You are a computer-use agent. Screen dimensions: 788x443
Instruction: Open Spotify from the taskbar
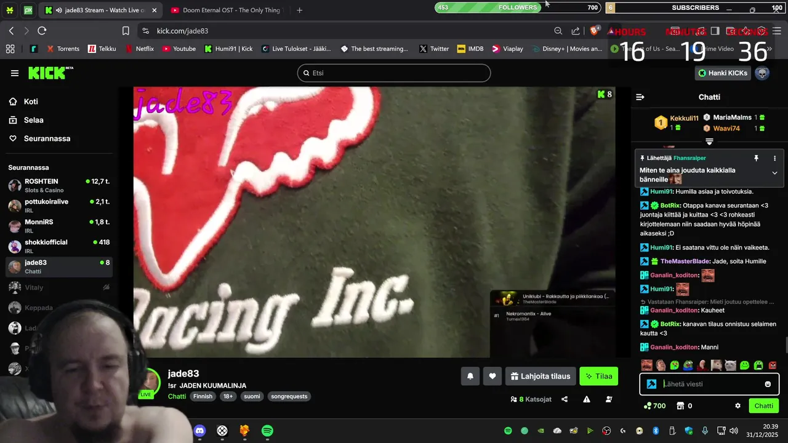click(x=267, y=431)
